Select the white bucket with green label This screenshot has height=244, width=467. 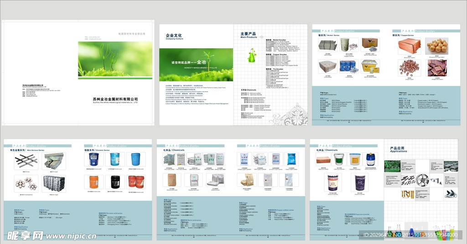point(339,160)
